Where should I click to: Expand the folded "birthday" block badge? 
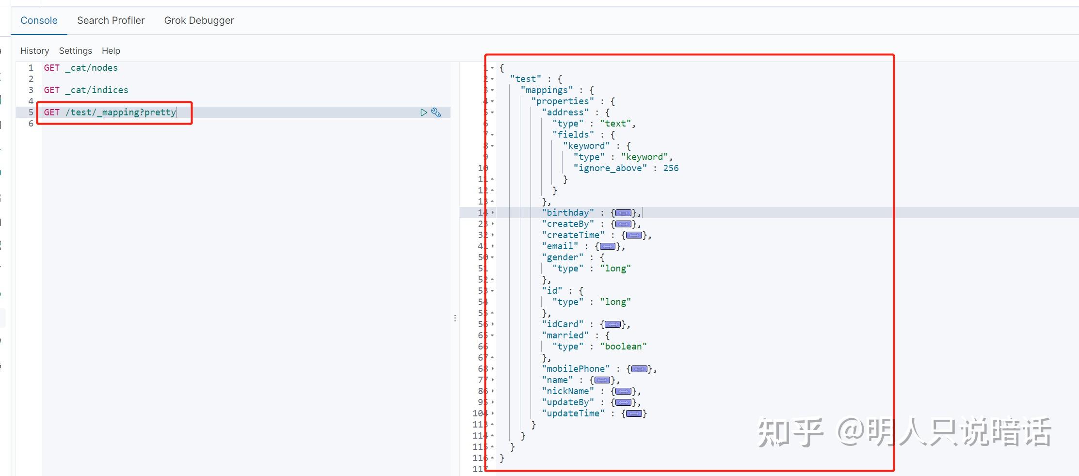pyautogui.click(x=623, y=213)
